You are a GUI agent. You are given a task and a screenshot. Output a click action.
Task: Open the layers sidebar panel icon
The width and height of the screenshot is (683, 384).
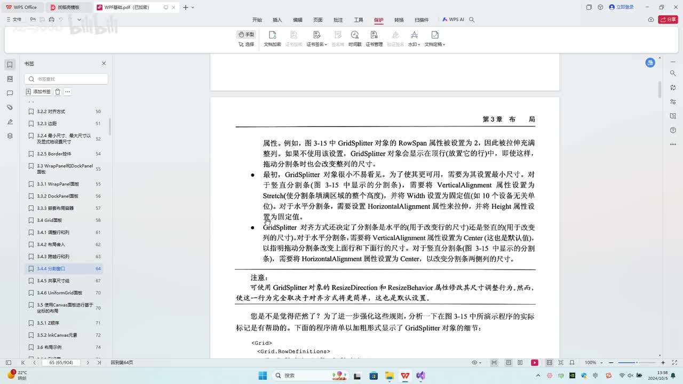point(10,136)
